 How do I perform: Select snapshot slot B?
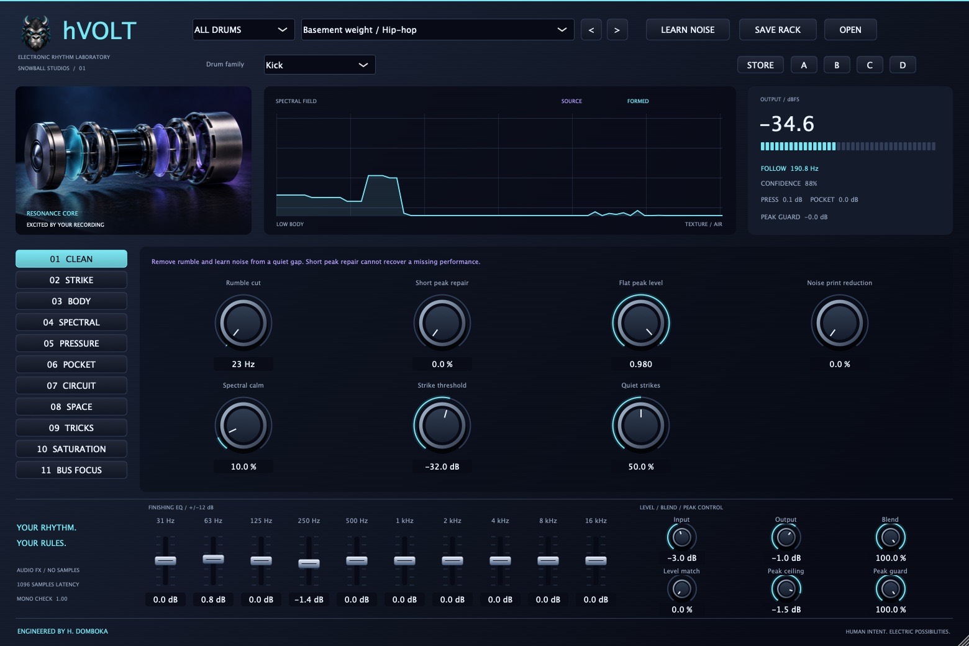click(x=837, y=65)
